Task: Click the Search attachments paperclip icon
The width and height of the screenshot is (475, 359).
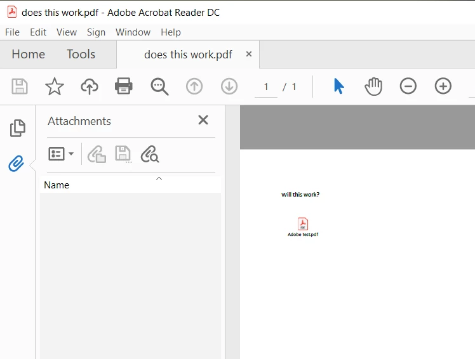Action: (x=150, y=154)
